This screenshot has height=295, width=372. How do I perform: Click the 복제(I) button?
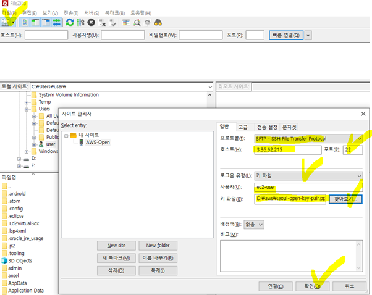click(158, 270)
